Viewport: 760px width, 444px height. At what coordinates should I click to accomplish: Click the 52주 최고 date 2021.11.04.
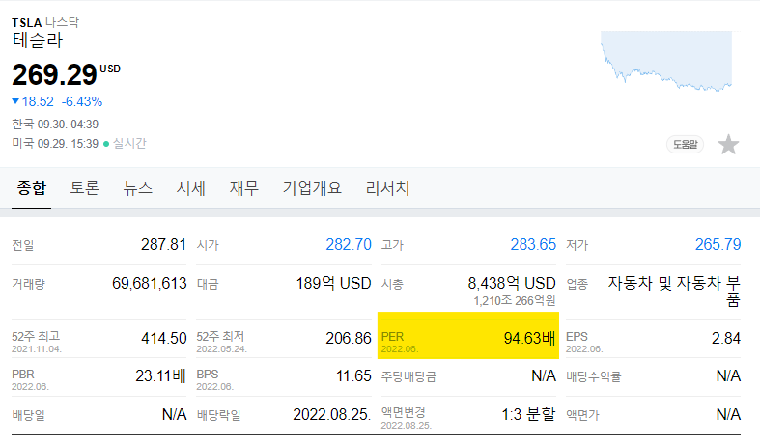click(37, 349)
